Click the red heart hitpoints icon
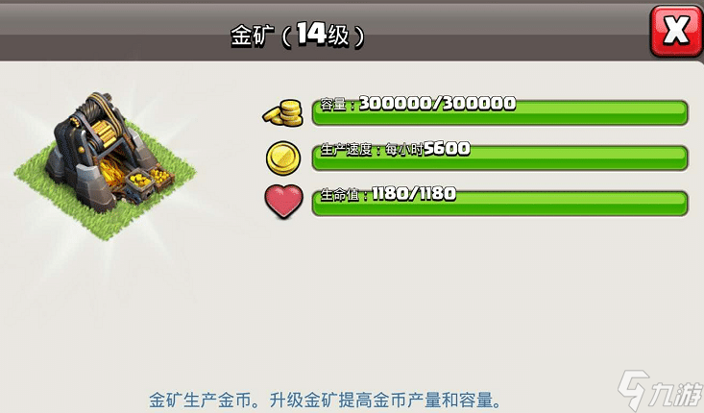Viewport: 704px width, 413px height. 283,202
